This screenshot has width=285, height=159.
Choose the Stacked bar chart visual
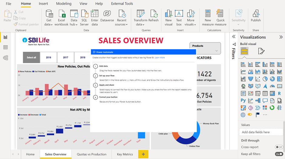pos(243,64)
